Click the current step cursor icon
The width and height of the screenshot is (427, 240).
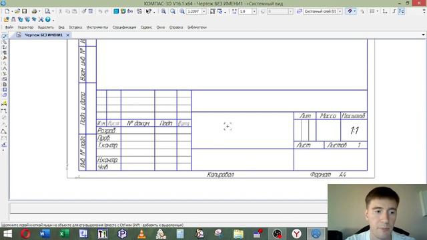pos(234,11)
